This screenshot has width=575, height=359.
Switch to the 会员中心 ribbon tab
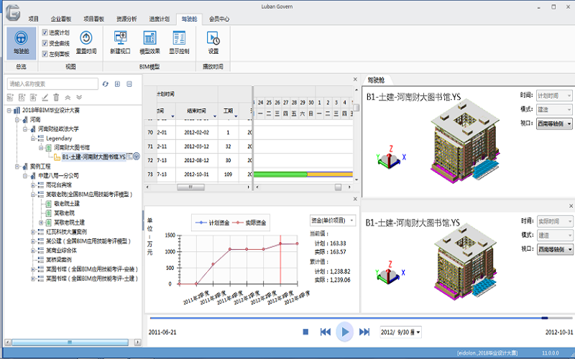pos(219,19)
